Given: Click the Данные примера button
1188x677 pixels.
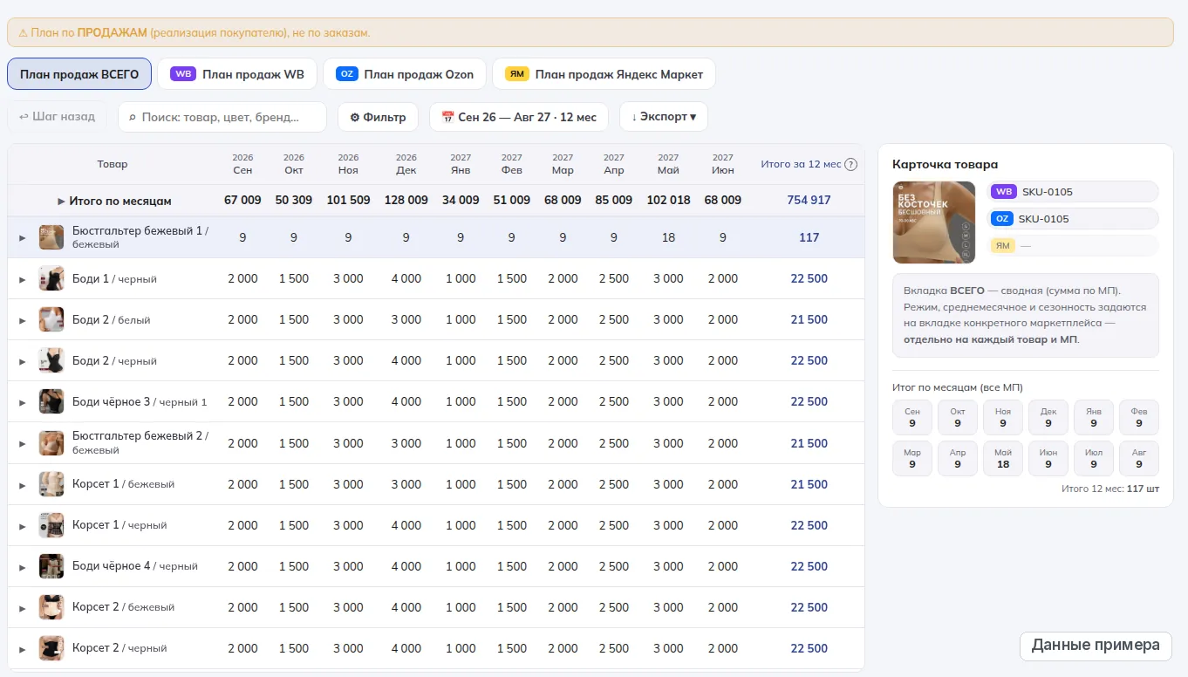Looking at the screenshot, I should tap(1096, 646).
